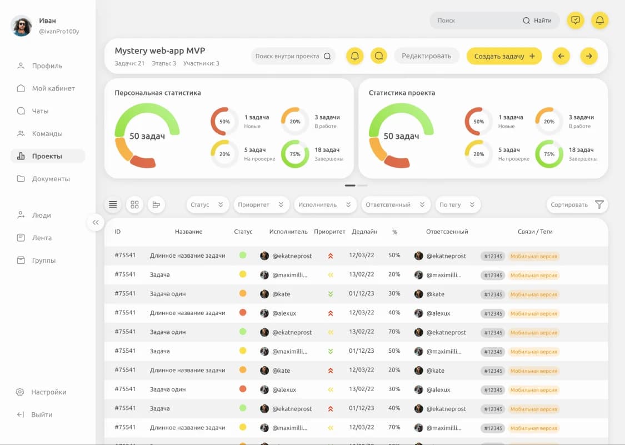Select the list view icon above the table

[113, 204]
